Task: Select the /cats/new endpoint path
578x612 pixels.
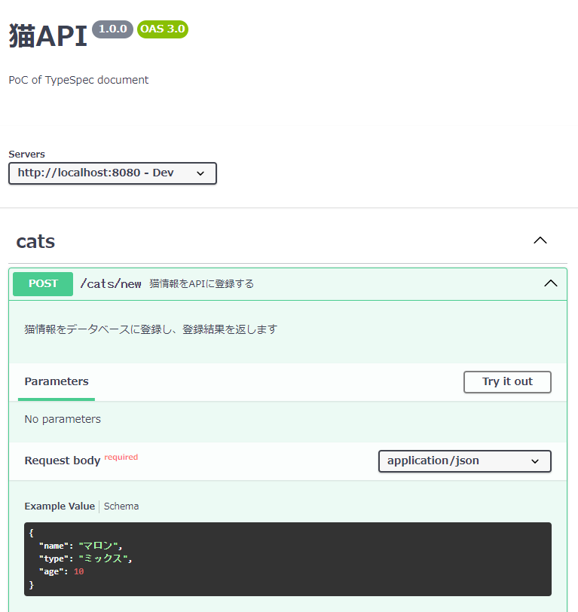Action: click(110, 284)
